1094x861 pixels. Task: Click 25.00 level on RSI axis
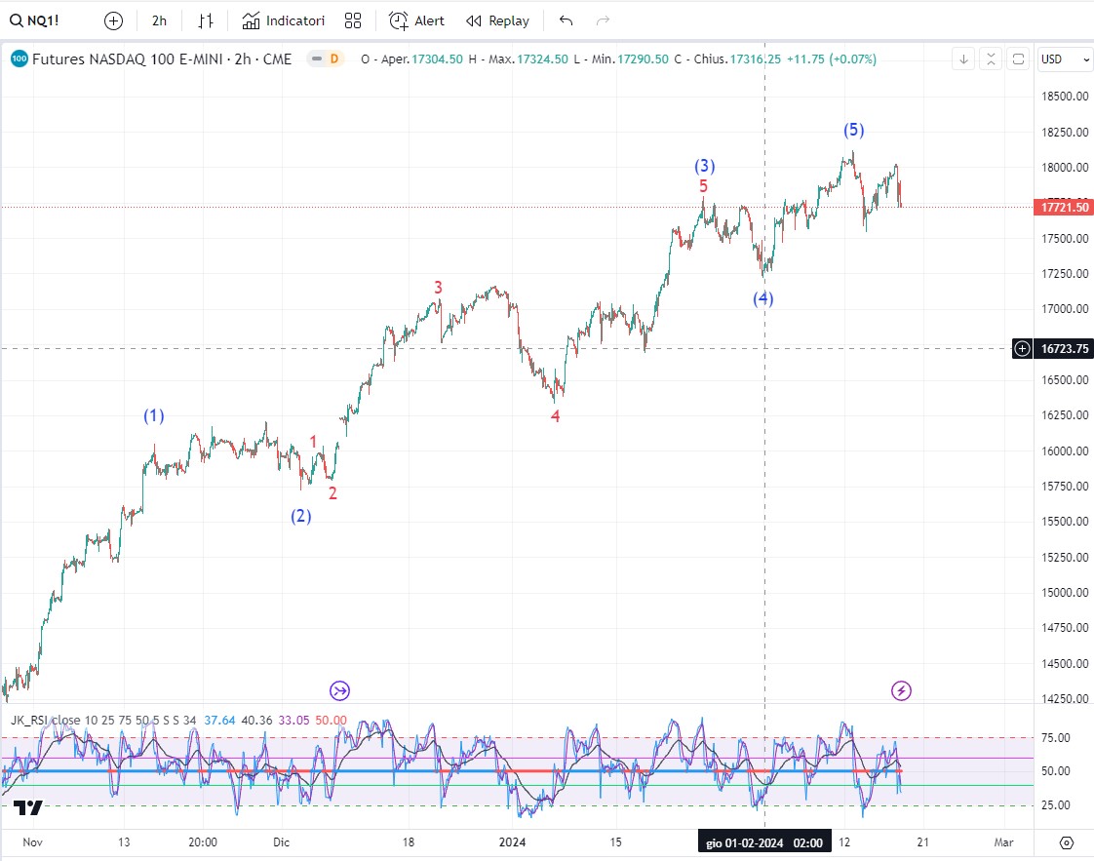click(x=1056, y=805)
